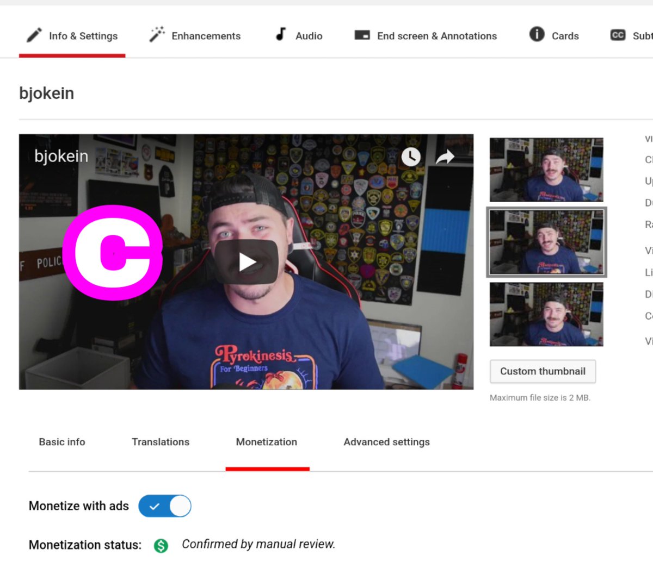The width and height of the screenshot is (653, 568).
Task: Click the bjokein page heading
Action: pyautogui.click(x=46, y=93)
